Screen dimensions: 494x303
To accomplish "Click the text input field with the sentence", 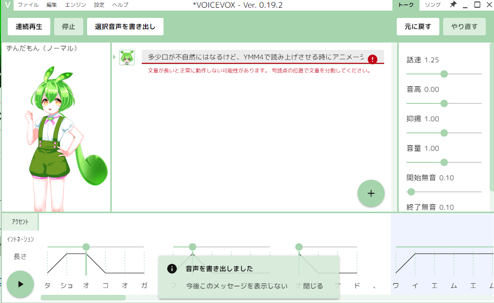I will point(256,57).
